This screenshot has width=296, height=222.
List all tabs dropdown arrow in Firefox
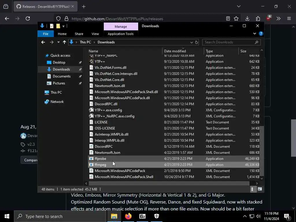click(238, 6)
